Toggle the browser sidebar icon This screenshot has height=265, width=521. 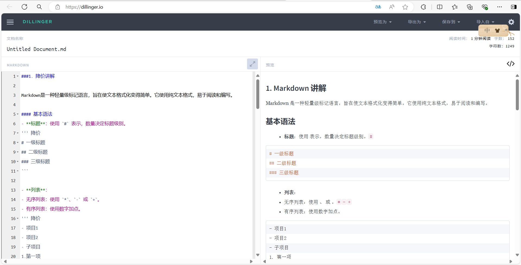click(514, 7)
